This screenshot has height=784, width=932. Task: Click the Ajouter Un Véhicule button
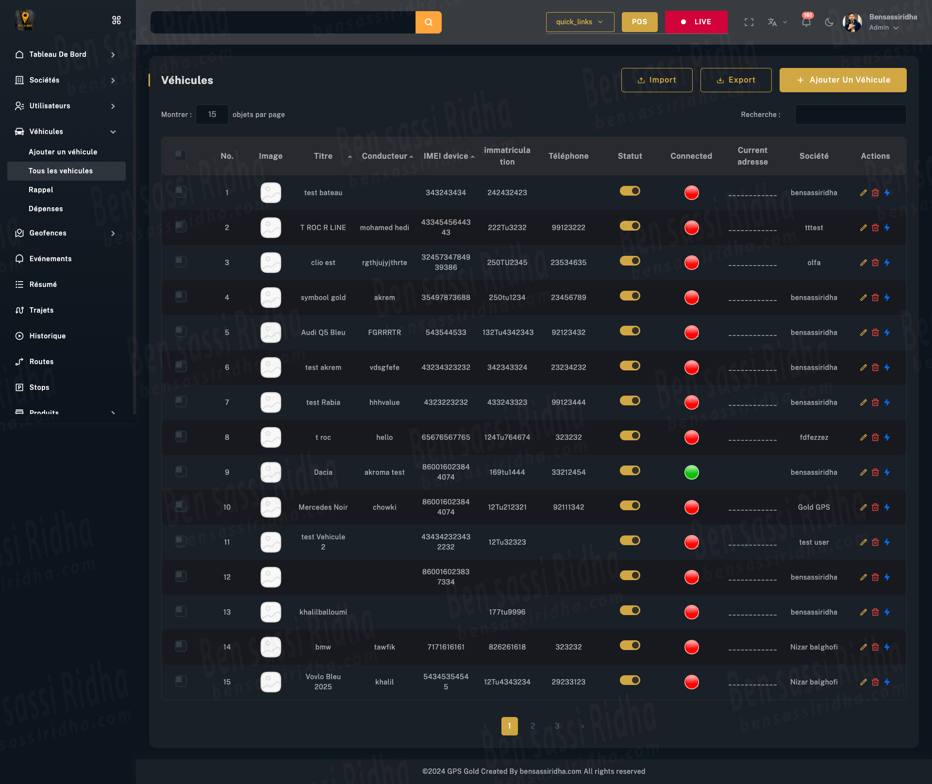coord(843,80)
